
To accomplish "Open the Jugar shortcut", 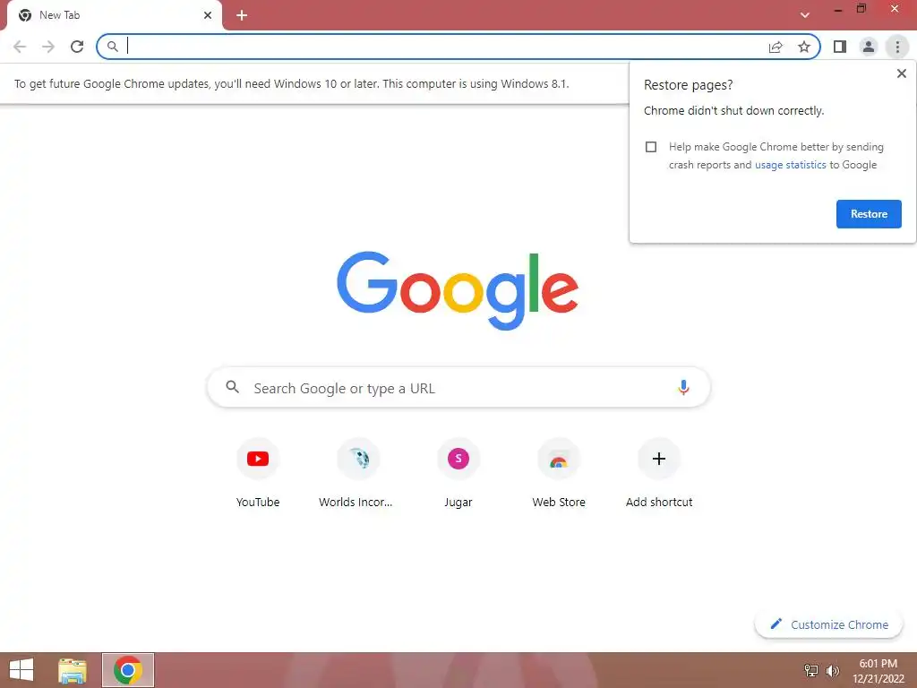I will click(458, 473).
